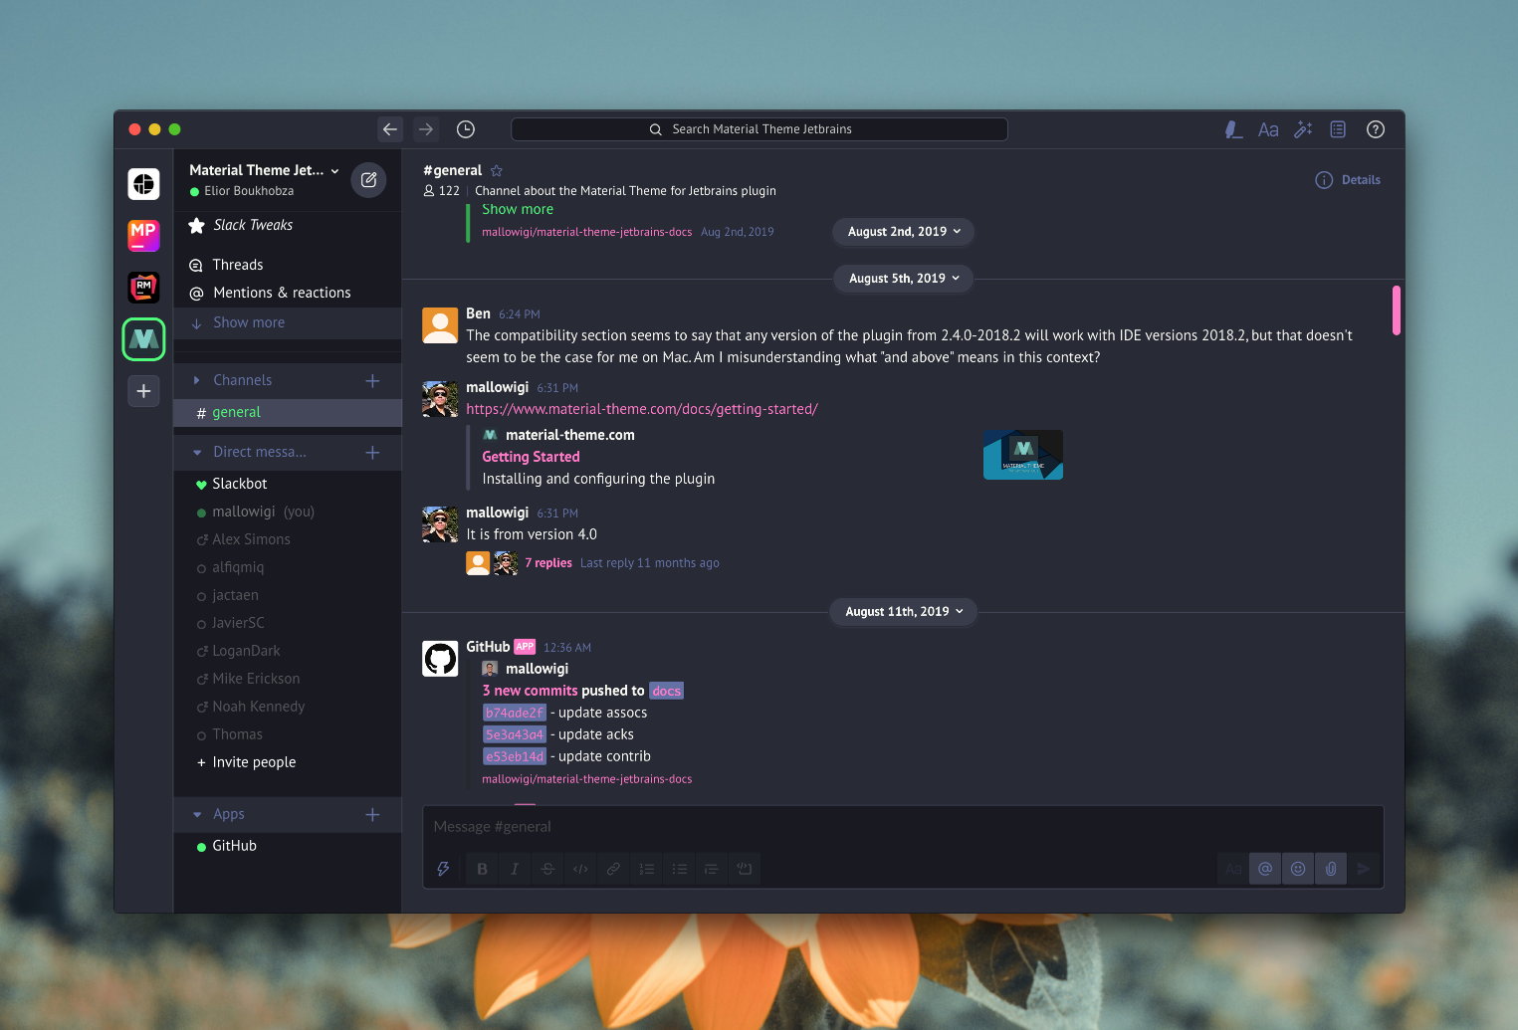The height and width of the screenshot is (1030, 1518).
Task: Focus the Search Material Theme Jetbrains field
Action: click(759, 129)
